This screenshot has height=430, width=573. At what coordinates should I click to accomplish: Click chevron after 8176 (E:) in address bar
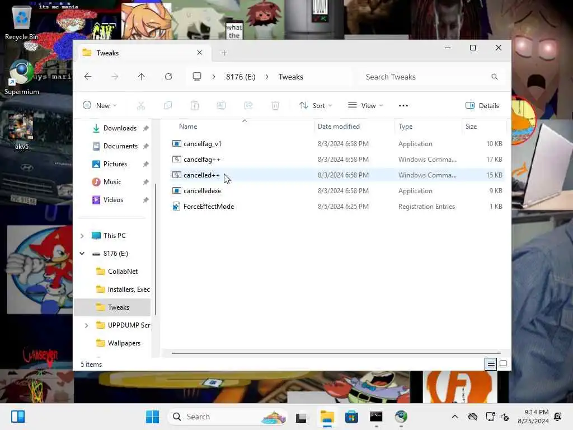pos(267,77)
